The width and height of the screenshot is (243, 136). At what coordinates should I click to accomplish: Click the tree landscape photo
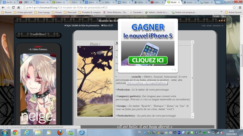[x=95, y=81]
